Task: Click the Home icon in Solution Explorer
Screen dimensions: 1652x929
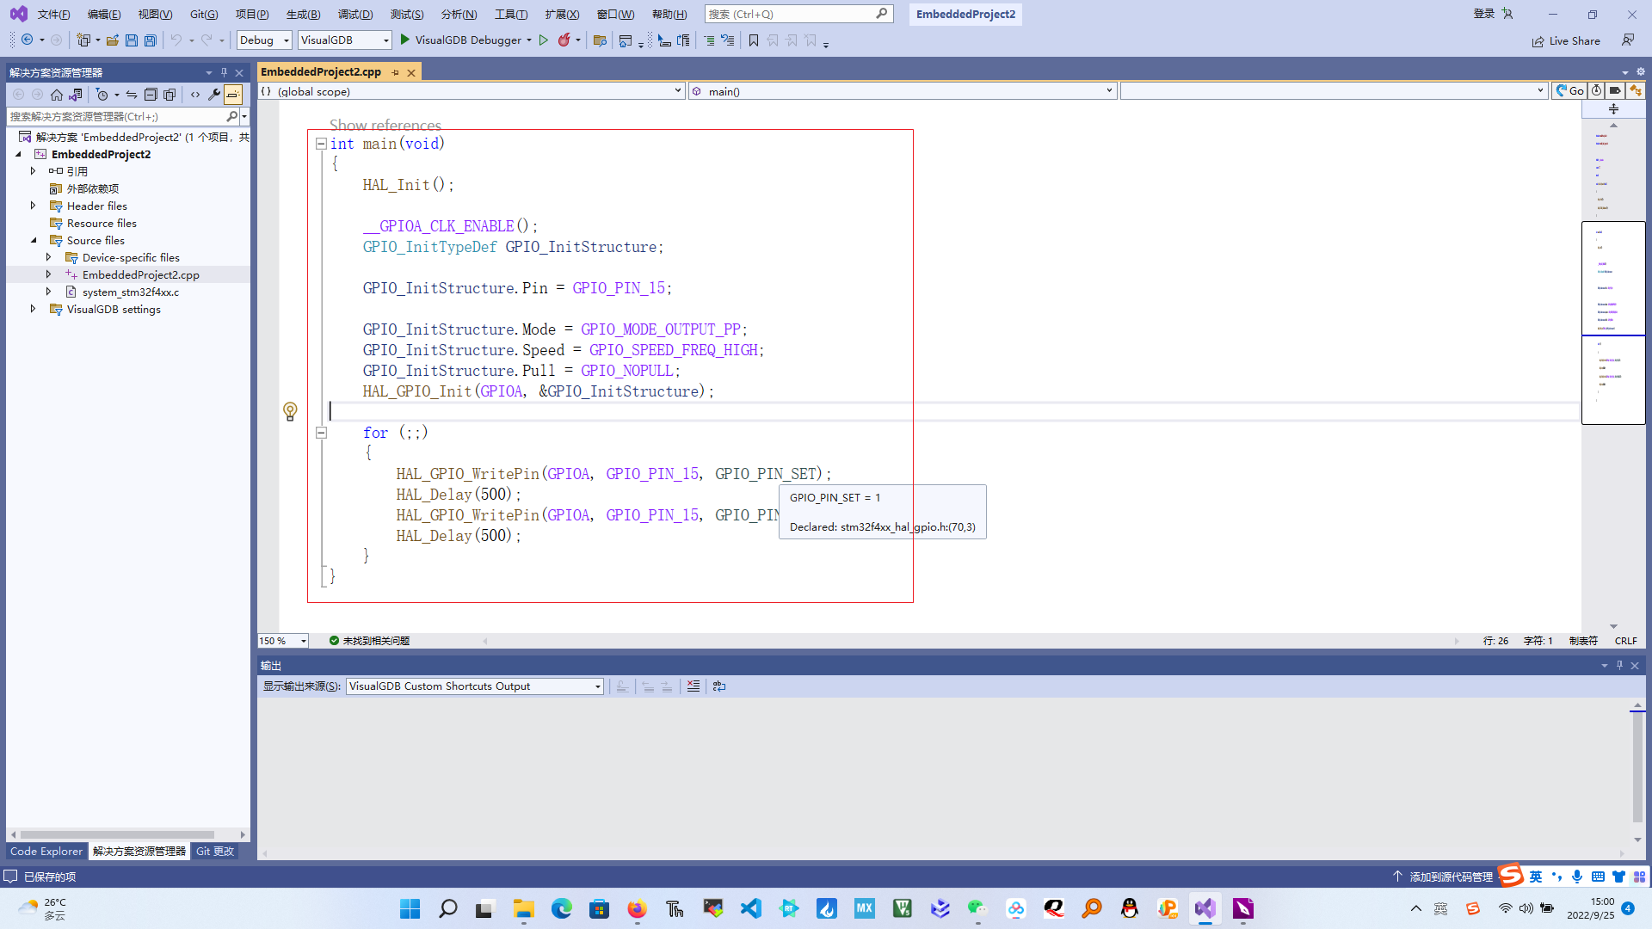Action: coord(57,95)
